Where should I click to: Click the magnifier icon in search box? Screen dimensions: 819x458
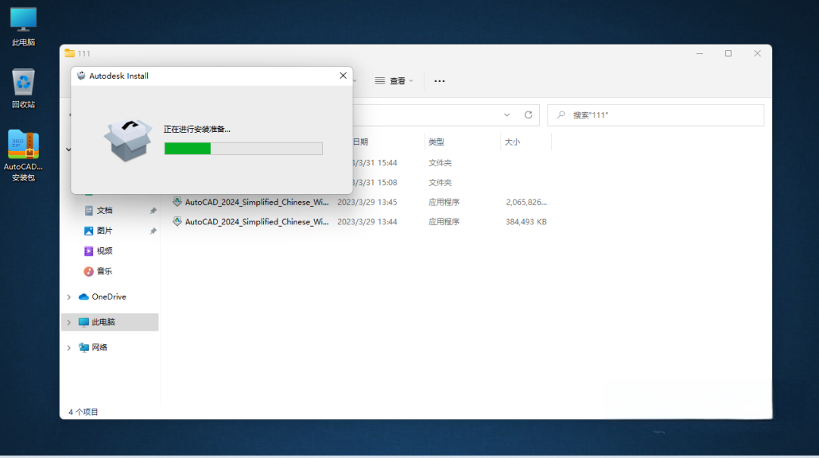click(x=561, y=115)
